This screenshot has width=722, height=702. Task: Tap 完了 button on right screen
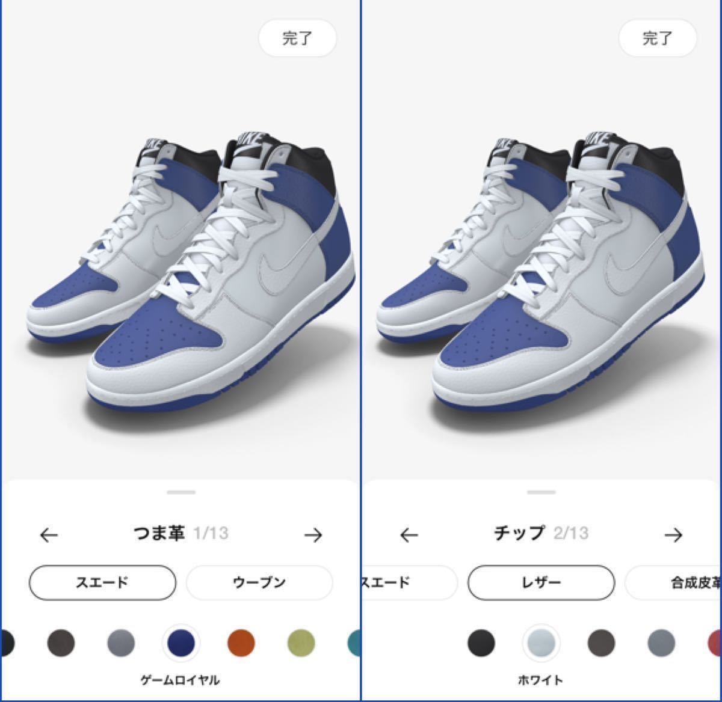658,38
